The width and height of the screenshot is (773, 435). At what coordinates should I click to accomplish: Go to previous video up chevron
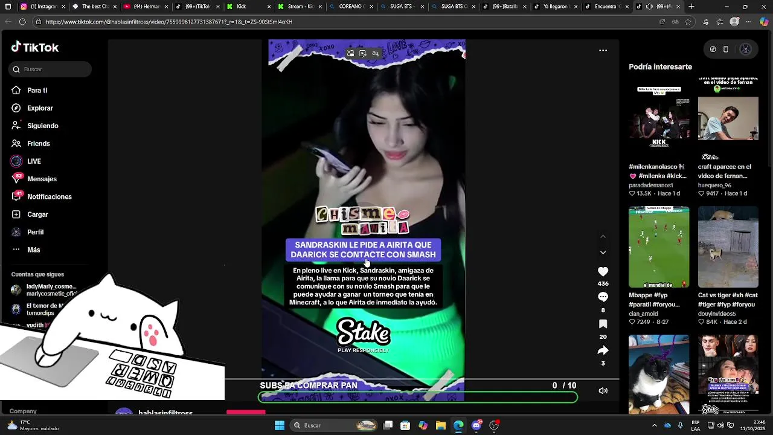603,237
